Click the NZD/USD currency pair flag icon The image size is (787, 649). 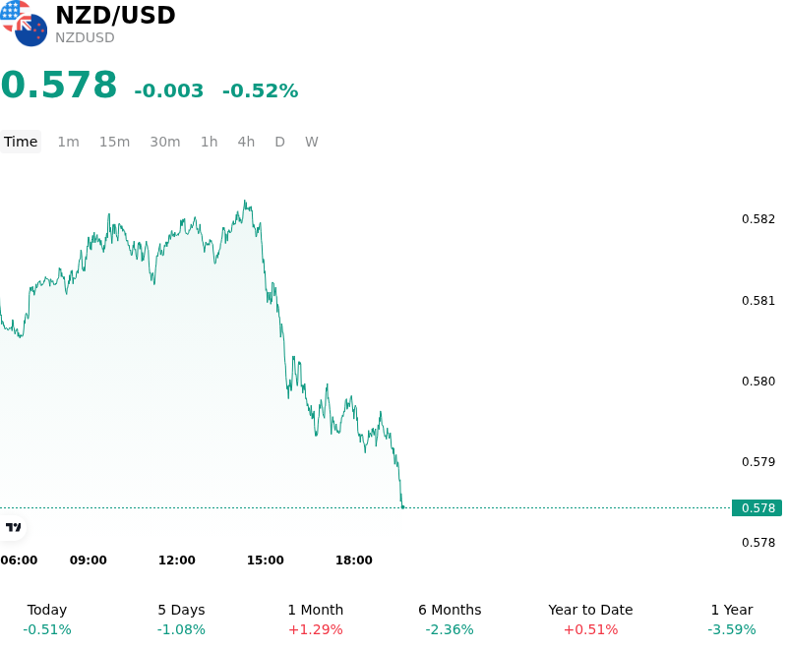tap(24, 23)
